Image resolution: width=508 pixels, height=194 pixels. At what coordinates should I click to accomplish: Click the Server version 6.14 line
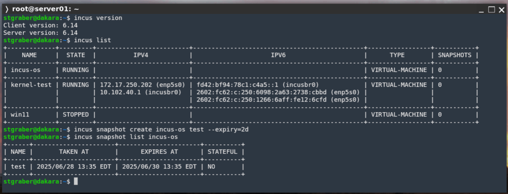pos(41,33)
